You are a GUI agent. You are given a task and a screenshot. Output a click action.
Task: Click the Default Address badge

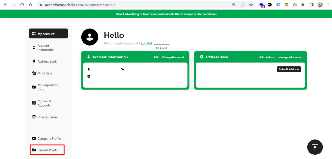(x=289, y=69)
